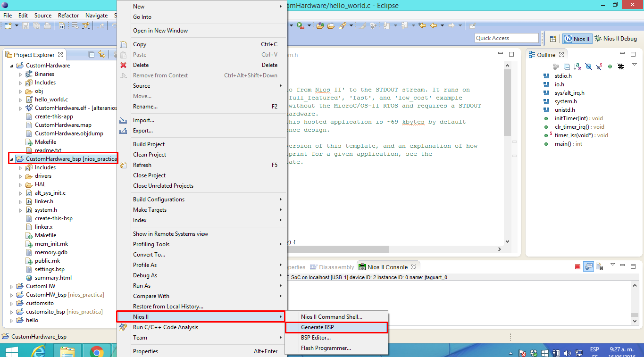The image size is (644, 357).
Task: Collapse all in Project Explorer toolbar
Action: [x=92, y=55]
